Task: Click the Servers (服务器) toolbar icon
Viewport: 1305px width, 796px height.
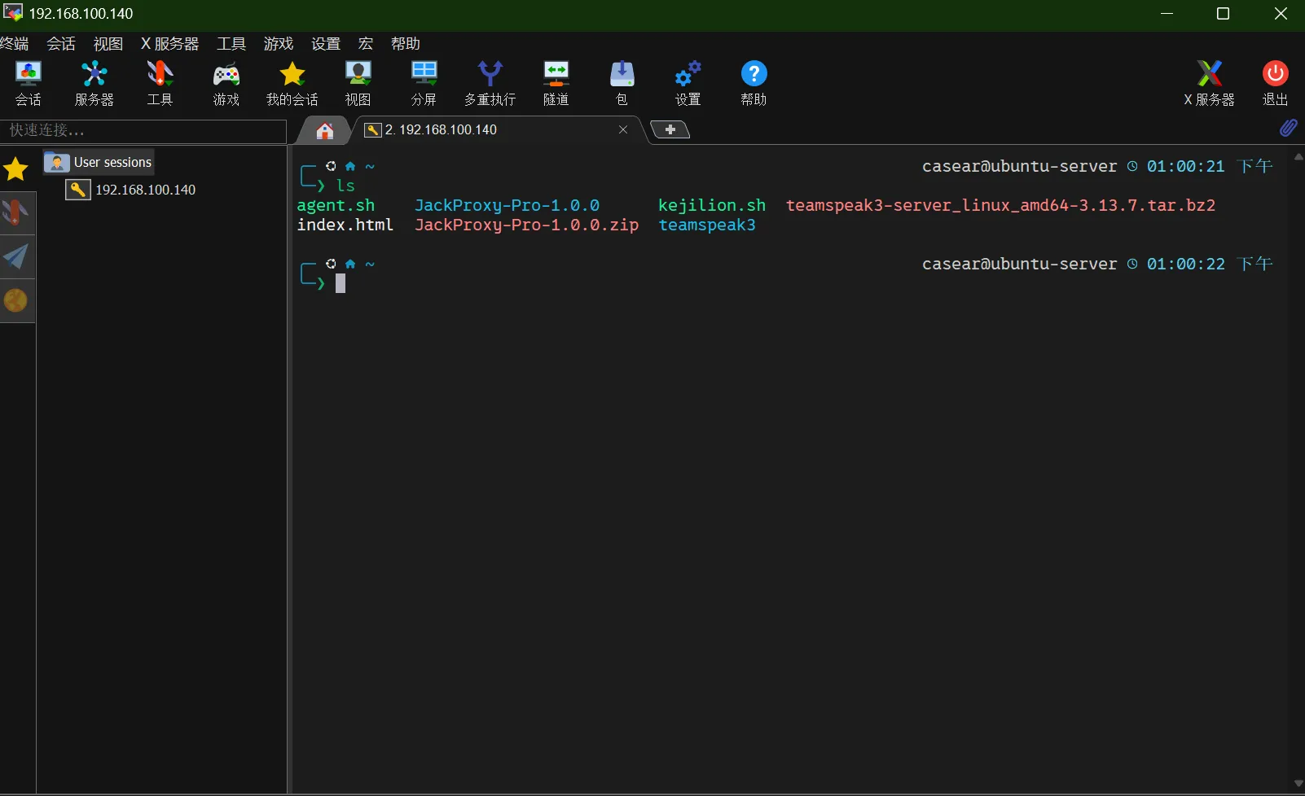Action: 94,83
